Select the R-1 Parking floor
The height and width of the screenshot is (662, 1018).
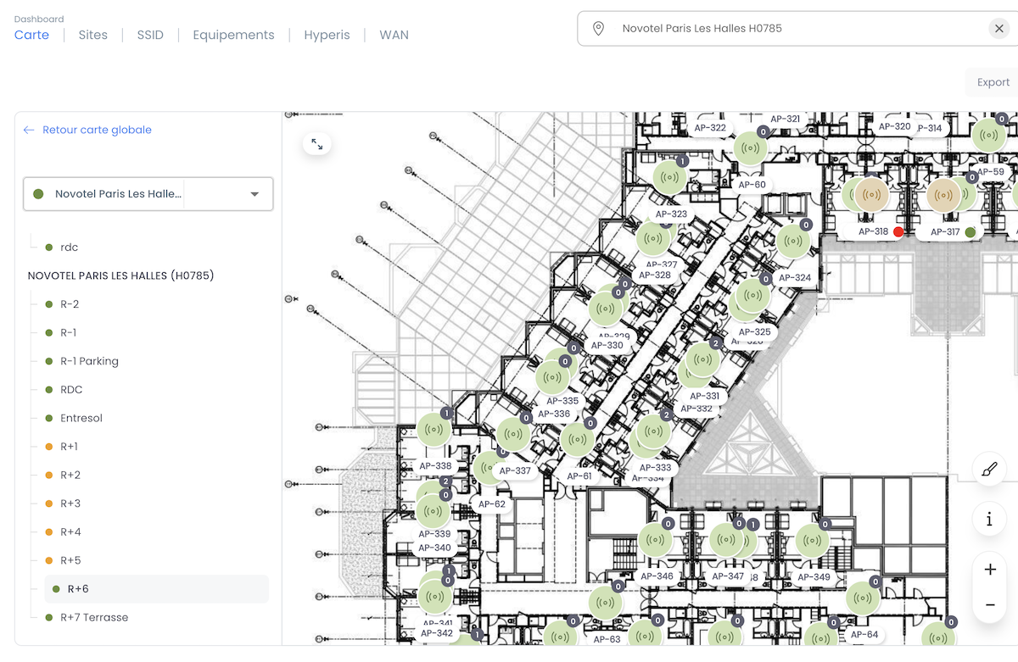(88, 361)
